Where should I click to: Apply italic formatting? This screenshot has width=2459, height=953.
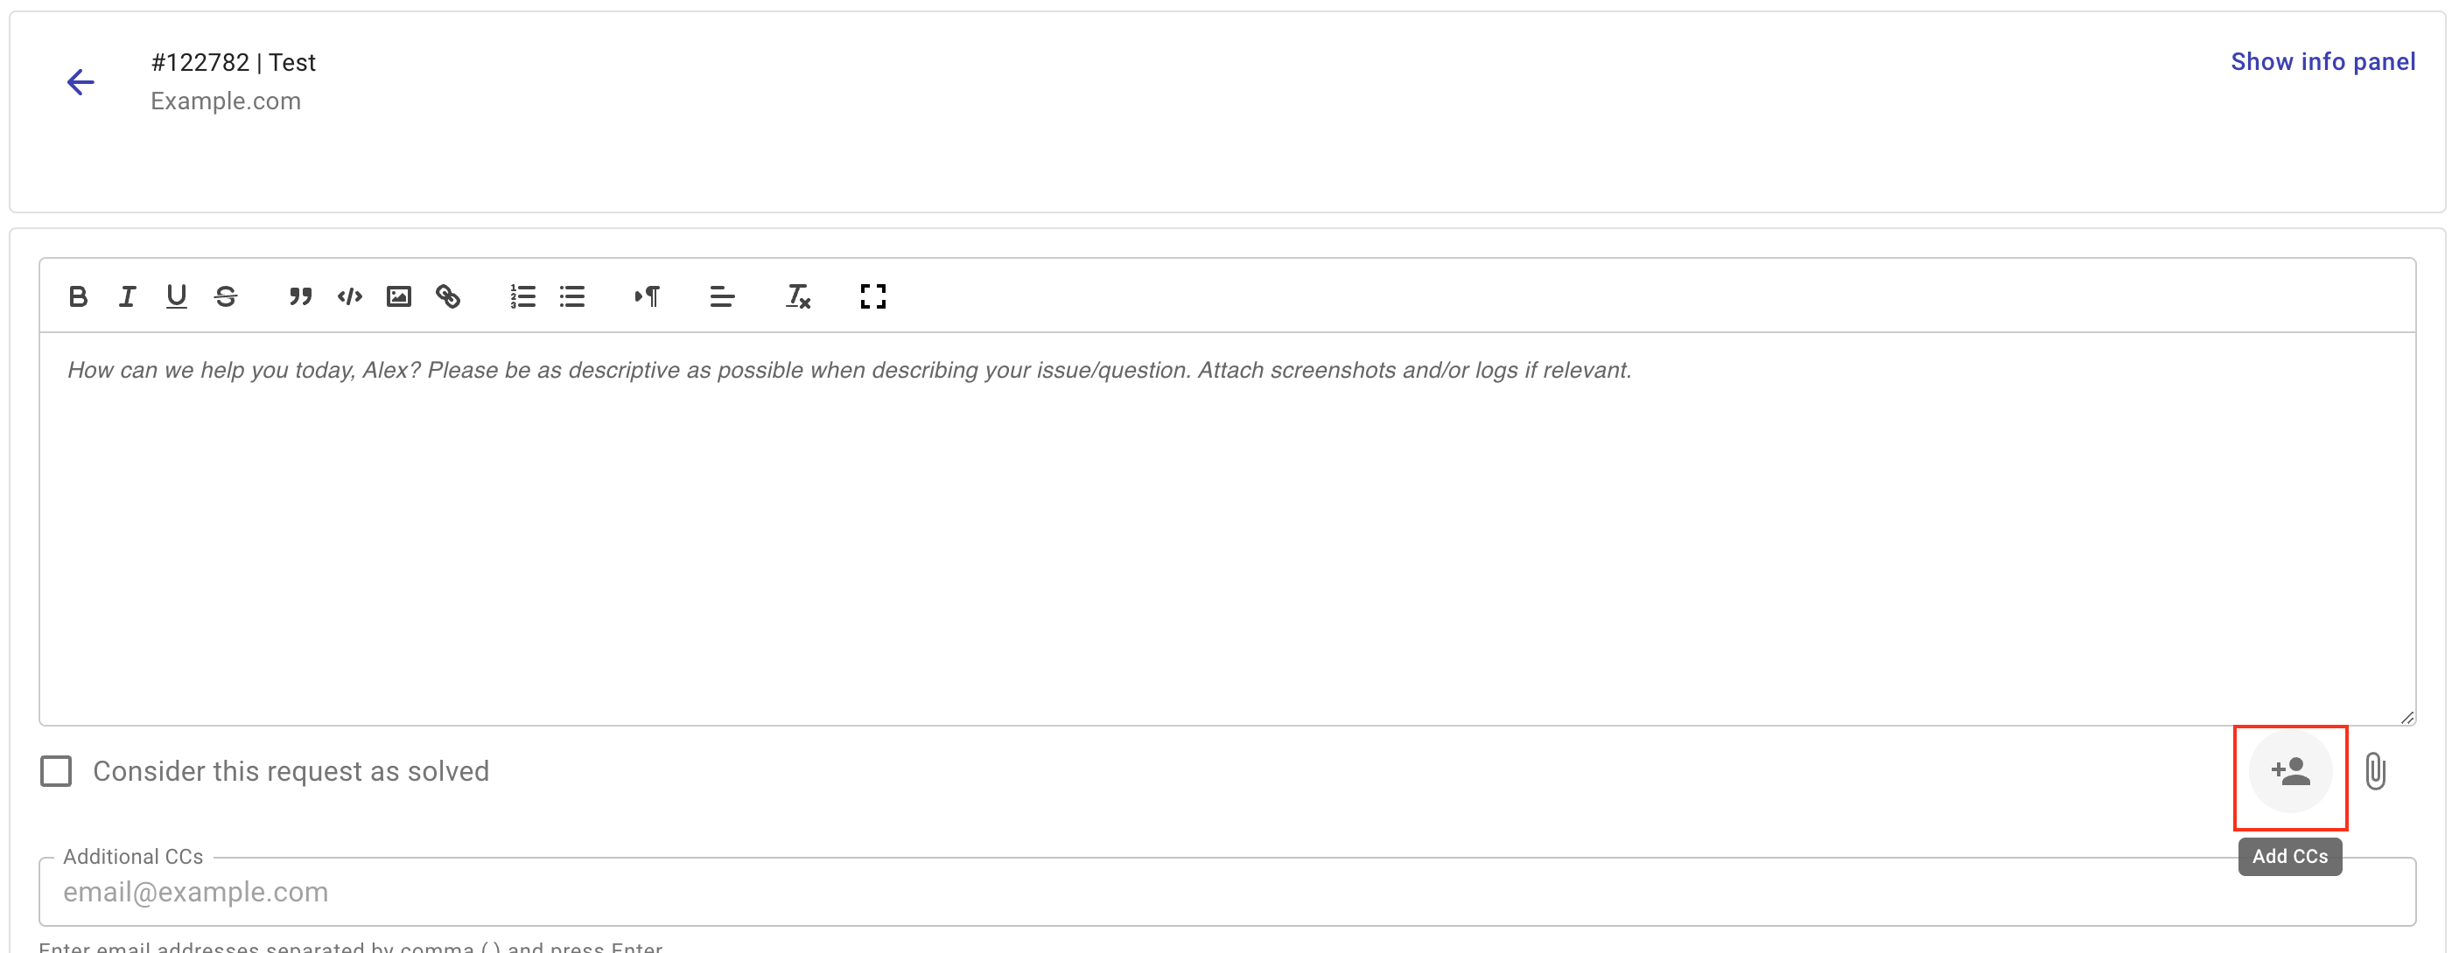(127, 296)
